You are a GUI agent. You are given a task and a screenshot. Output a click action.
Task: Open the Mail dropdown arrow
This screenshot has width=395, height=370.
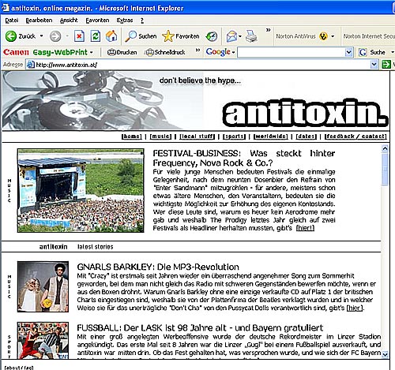click(240, 36)
